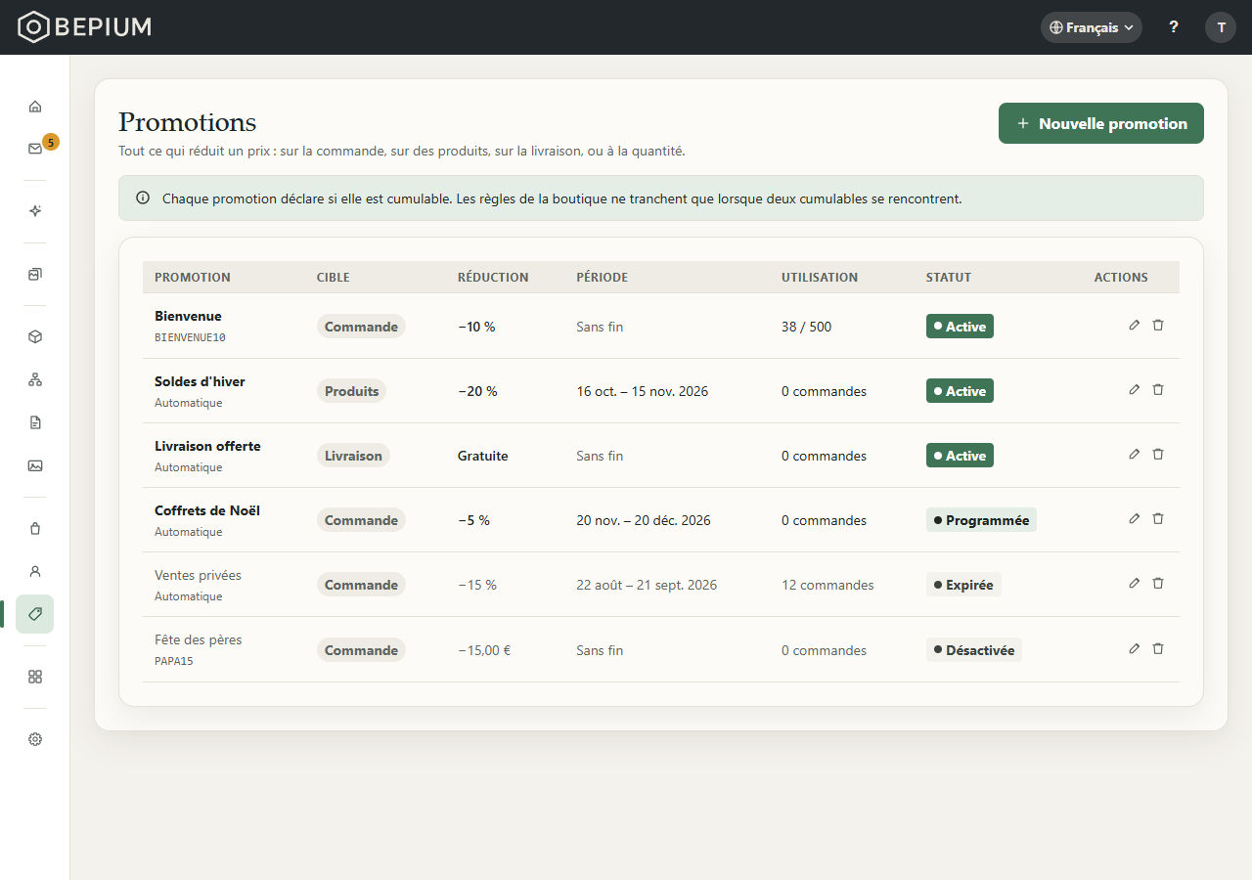Click the help question mark icon
Viewport: 1252px width, 880px height.
tap(1174, 27)
